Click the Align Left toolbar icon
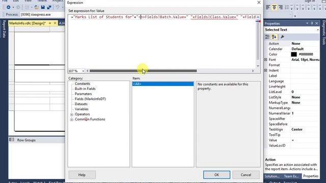Screen dimensions: 326x183 pyautogui.click(x=268, y=8)
